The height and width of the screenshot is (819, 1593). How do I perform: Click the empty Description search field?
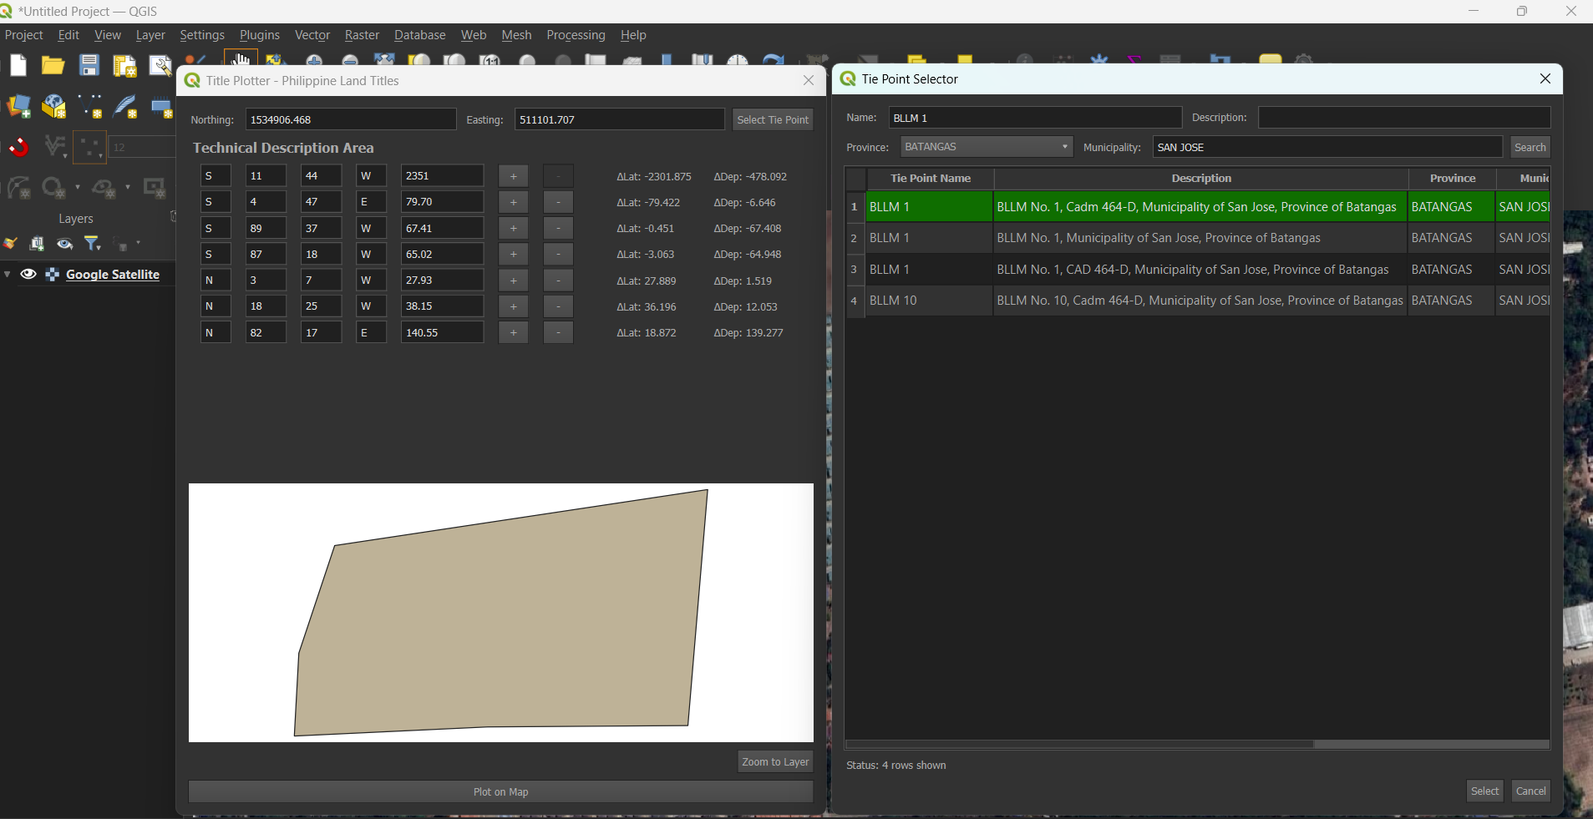click(x=1404, y=118)
